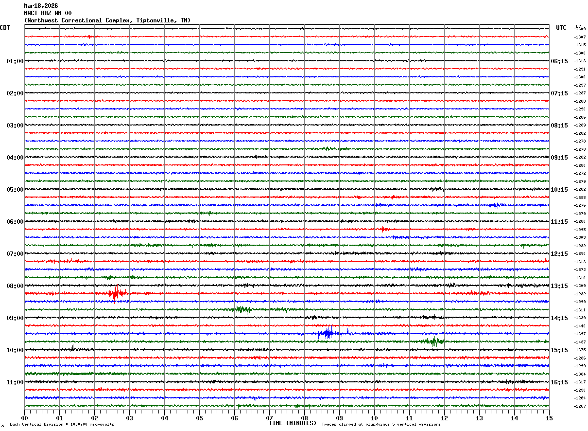This screenshot has width=588, height=431.
Task: Click the green burst near minute 6
Action: click(242, 309)
